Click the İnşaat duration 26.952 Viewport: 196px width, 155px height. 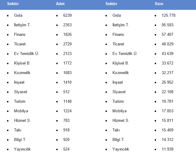click(x=167, y=82)
